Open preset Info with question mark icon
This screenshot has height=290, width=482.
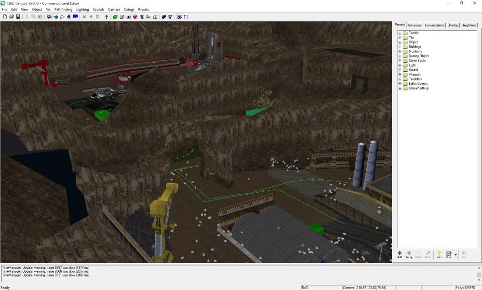439,254
